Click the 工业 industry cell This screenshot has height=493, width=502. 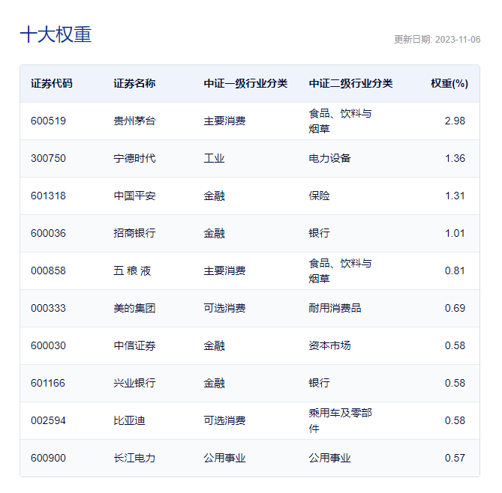(214, 158)
